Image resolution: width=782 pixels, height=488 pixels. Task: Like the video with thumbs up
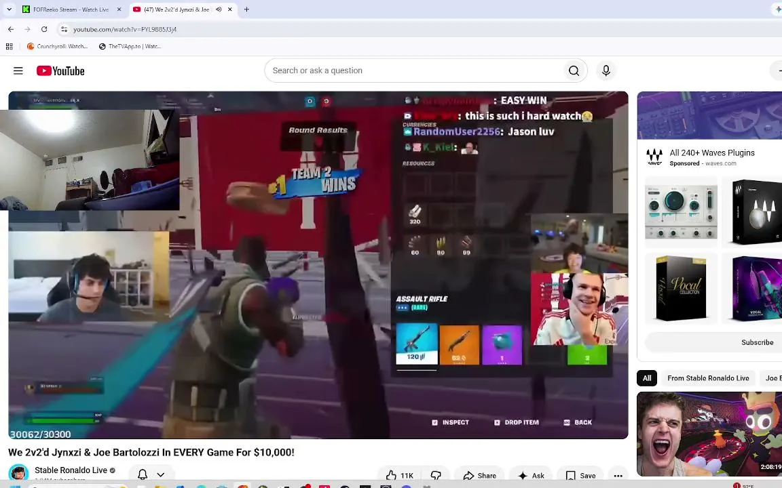400,476
